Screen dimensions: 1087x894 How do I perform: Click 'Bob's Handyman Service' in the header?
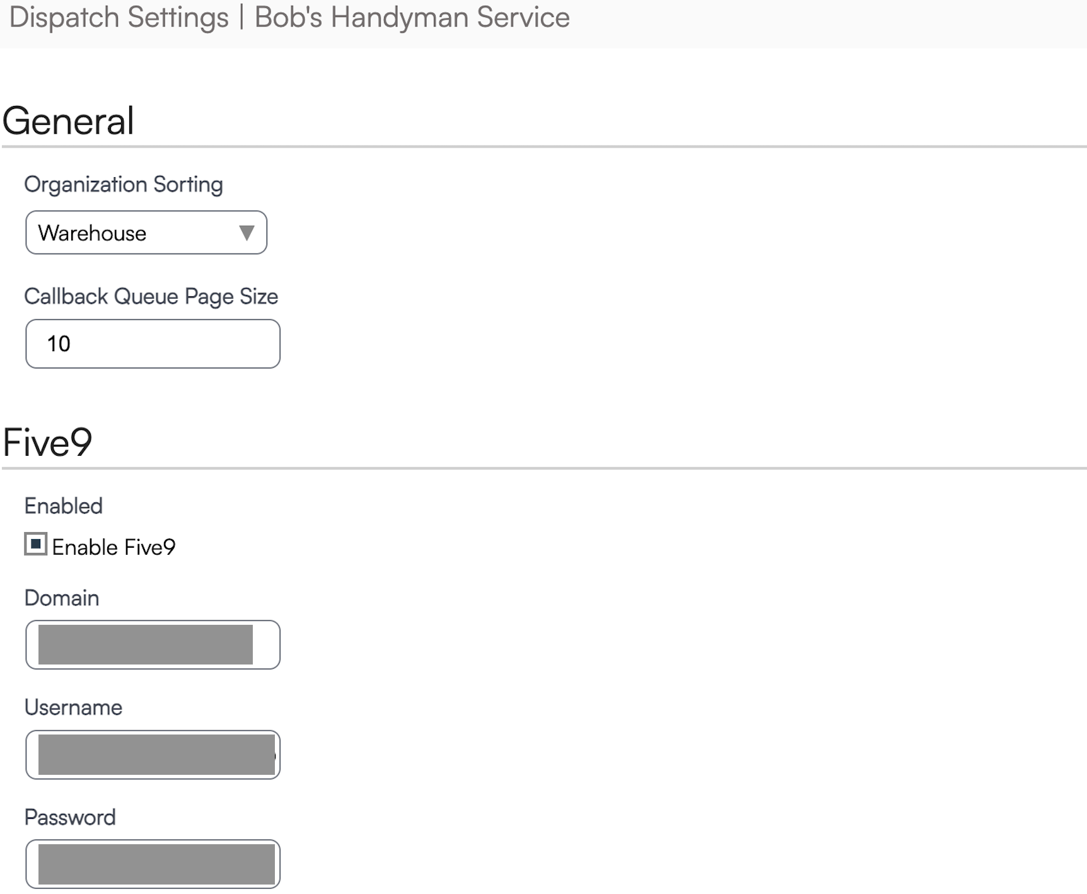point(412,17)
